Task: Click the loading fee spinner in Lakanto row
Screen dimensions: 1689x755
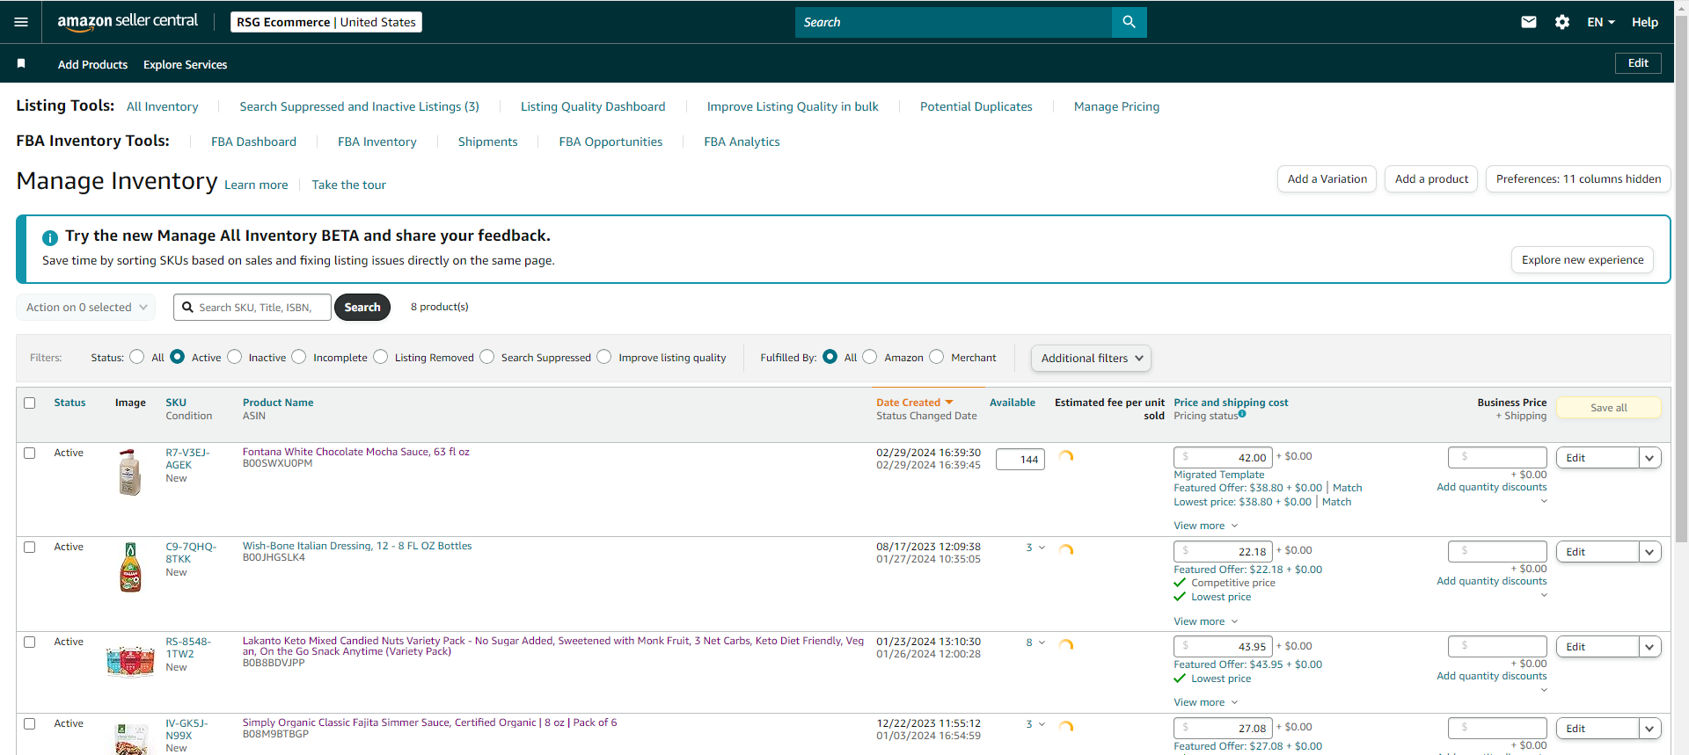Action: pos(1066,645)
